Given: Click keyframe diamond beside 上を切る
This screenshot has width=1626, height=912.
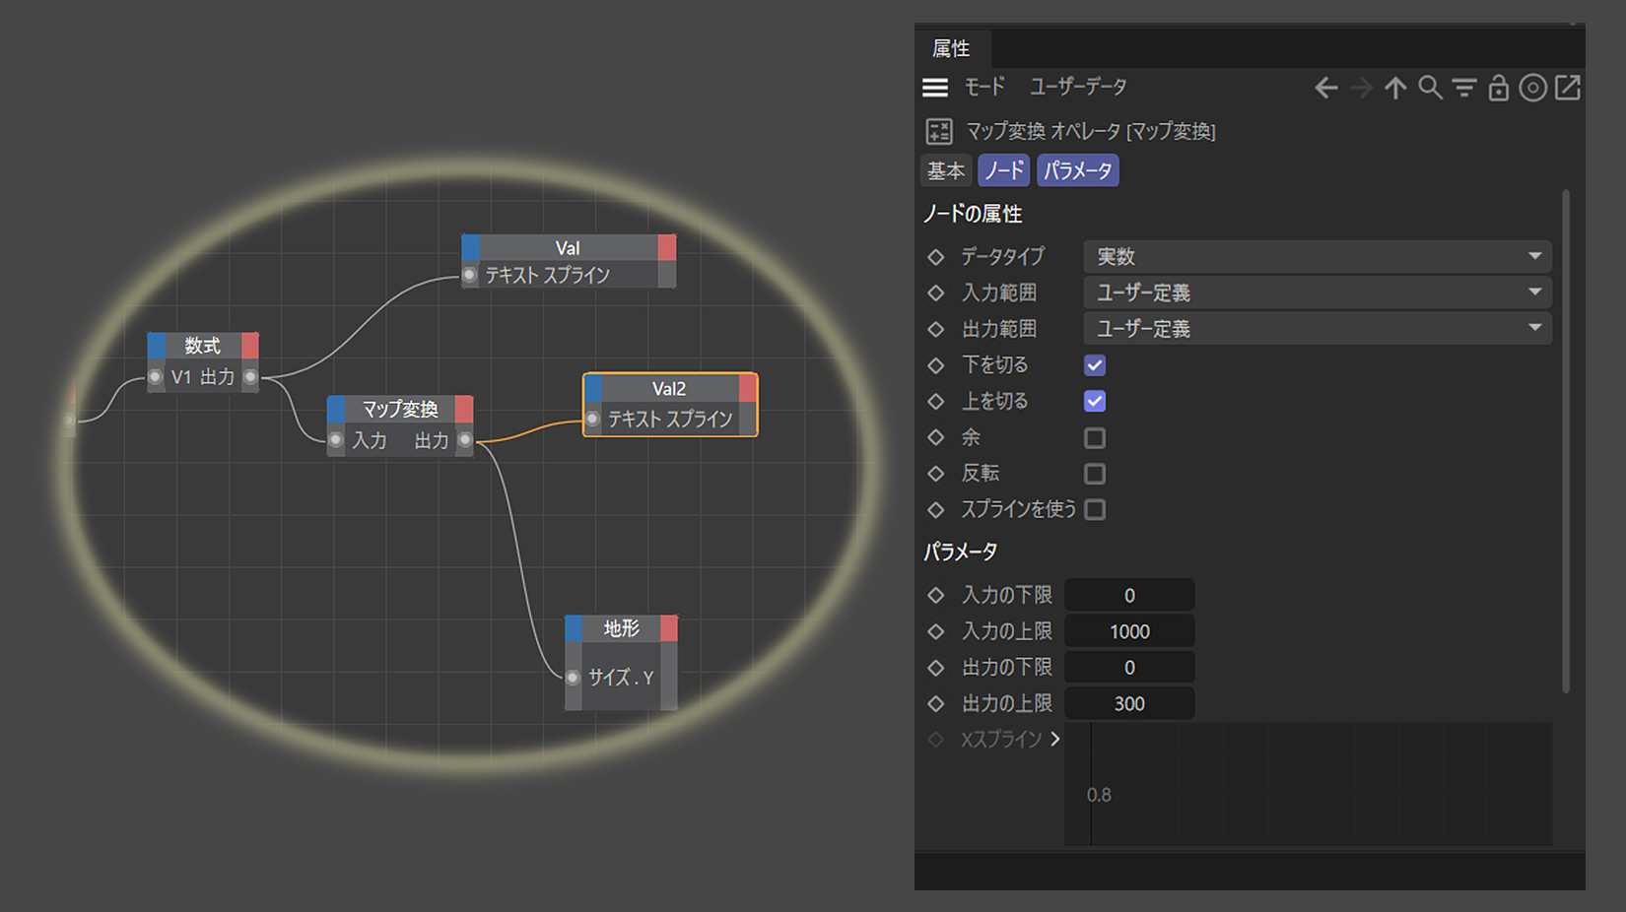Looking at the screenshot, I should [x=936, y=401].
